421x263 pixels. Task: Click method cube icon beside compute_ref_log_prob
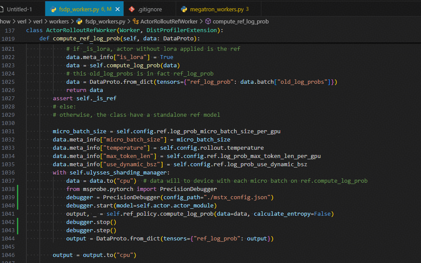coord(208,21)
